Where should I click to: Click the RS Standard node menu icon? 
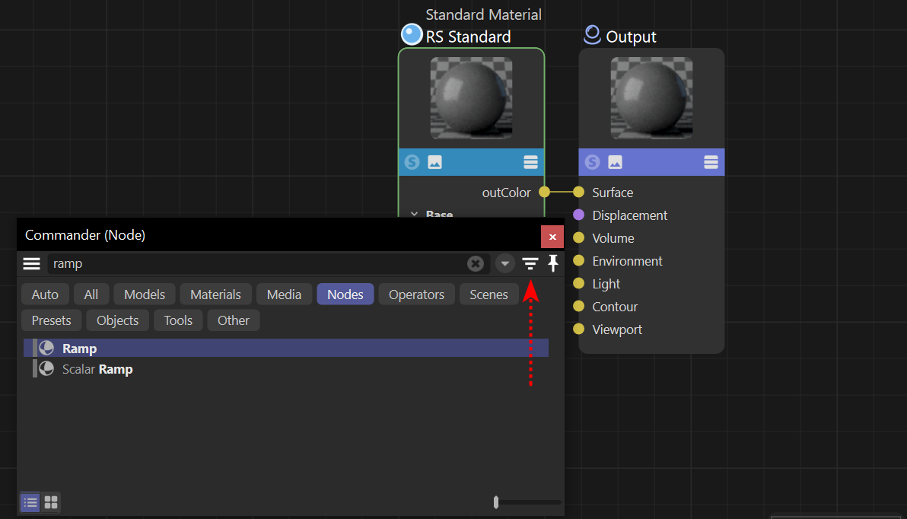[530, 162]
